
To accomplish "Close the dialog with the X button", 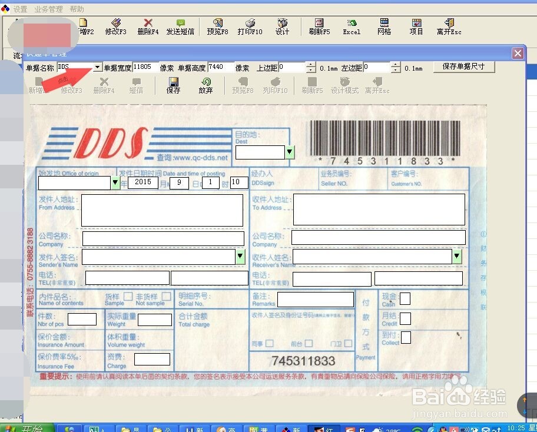I will [x=518, y=54].
